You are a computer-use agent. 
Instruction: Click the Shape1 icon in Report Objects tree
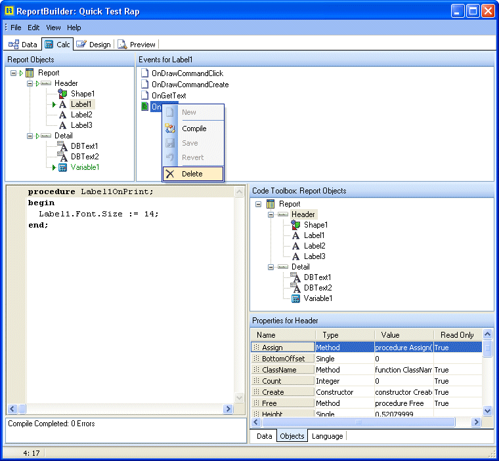[62, 94]
